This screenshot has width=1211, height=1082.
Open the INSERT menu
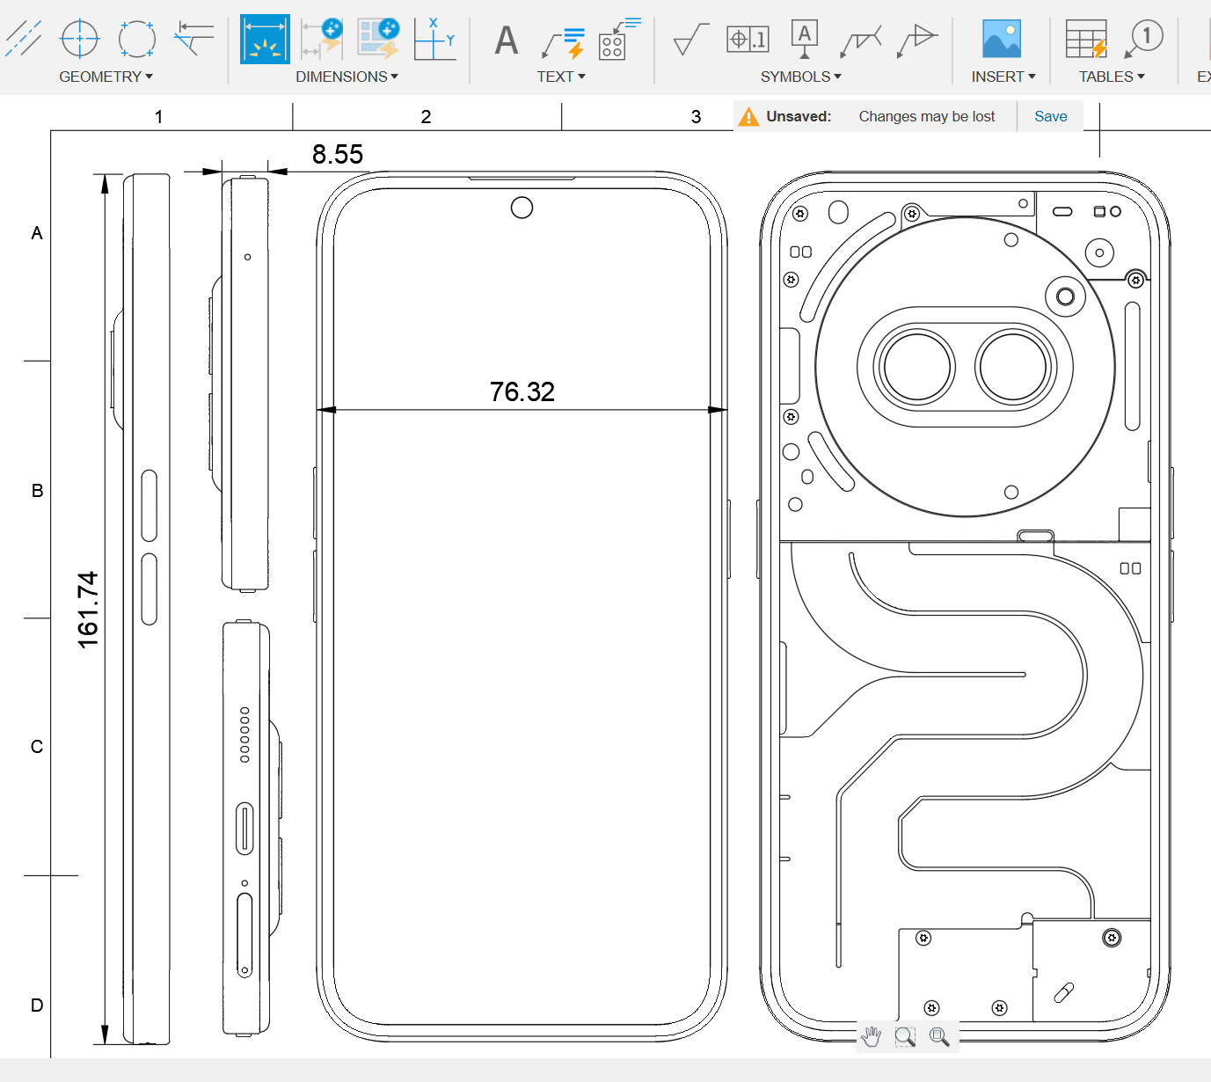pyautogui.click(x=1003, y=77)
